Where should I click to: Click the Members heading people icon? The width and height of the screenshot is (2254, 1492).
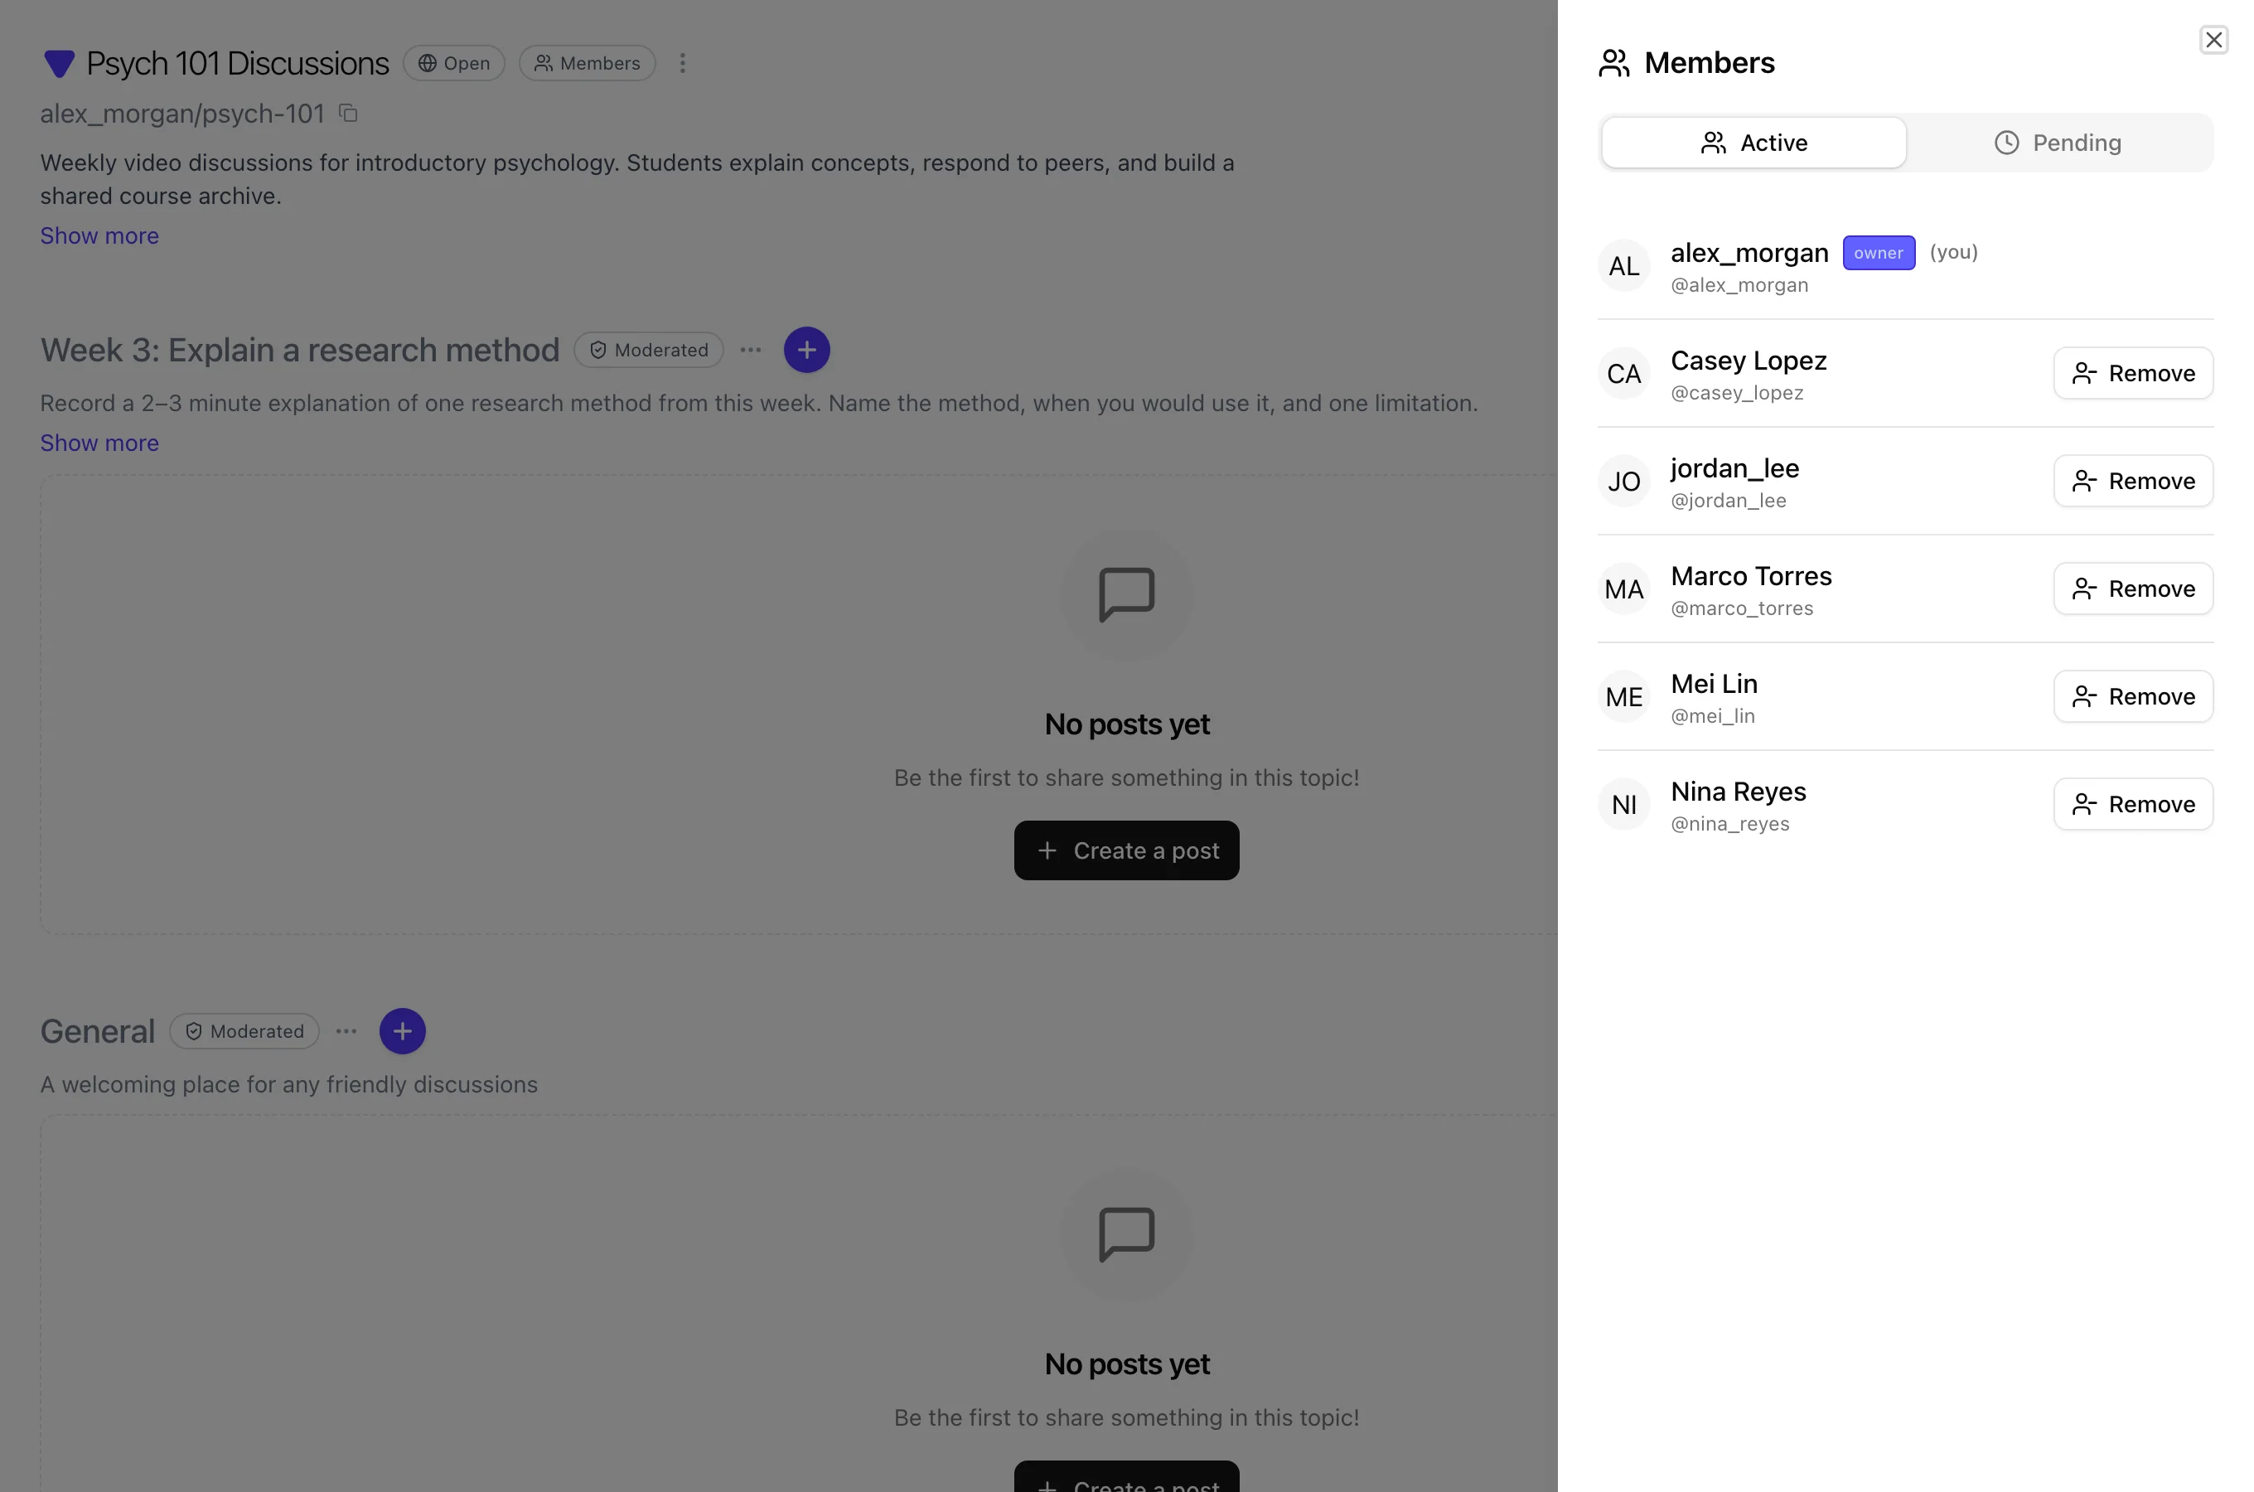(1614, 63)
